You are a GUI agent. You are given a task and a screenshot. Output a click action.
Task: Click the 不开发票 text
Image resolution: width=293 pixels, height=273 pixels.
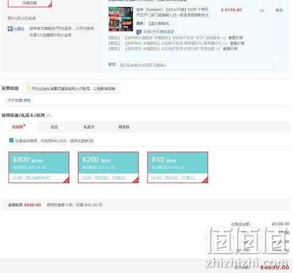pos(15,100)
